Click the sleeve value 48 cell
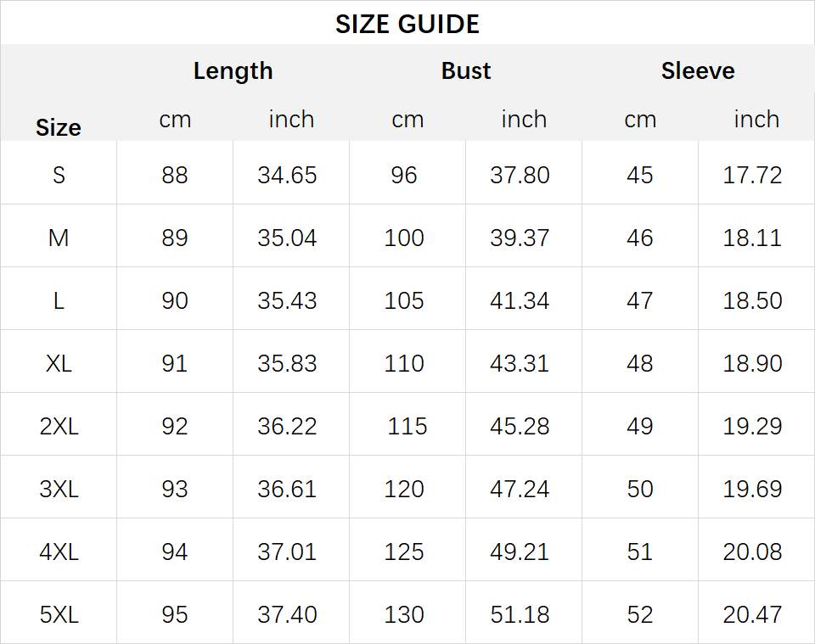The width and height of the screenshot is (815, 644). [640, 363]
